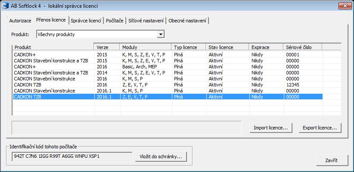Image resolution: width=354 pixels, height=172 pixels.
Task: Select CADKON Stavební konstrukce 2016.1 row
Action: pyautogui.click(x=168, y=91)
